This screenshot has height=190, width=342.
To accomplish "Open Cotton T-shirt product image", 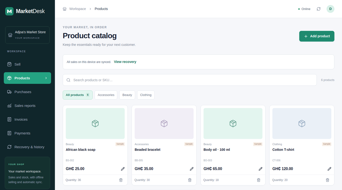I will pos(302,123).
